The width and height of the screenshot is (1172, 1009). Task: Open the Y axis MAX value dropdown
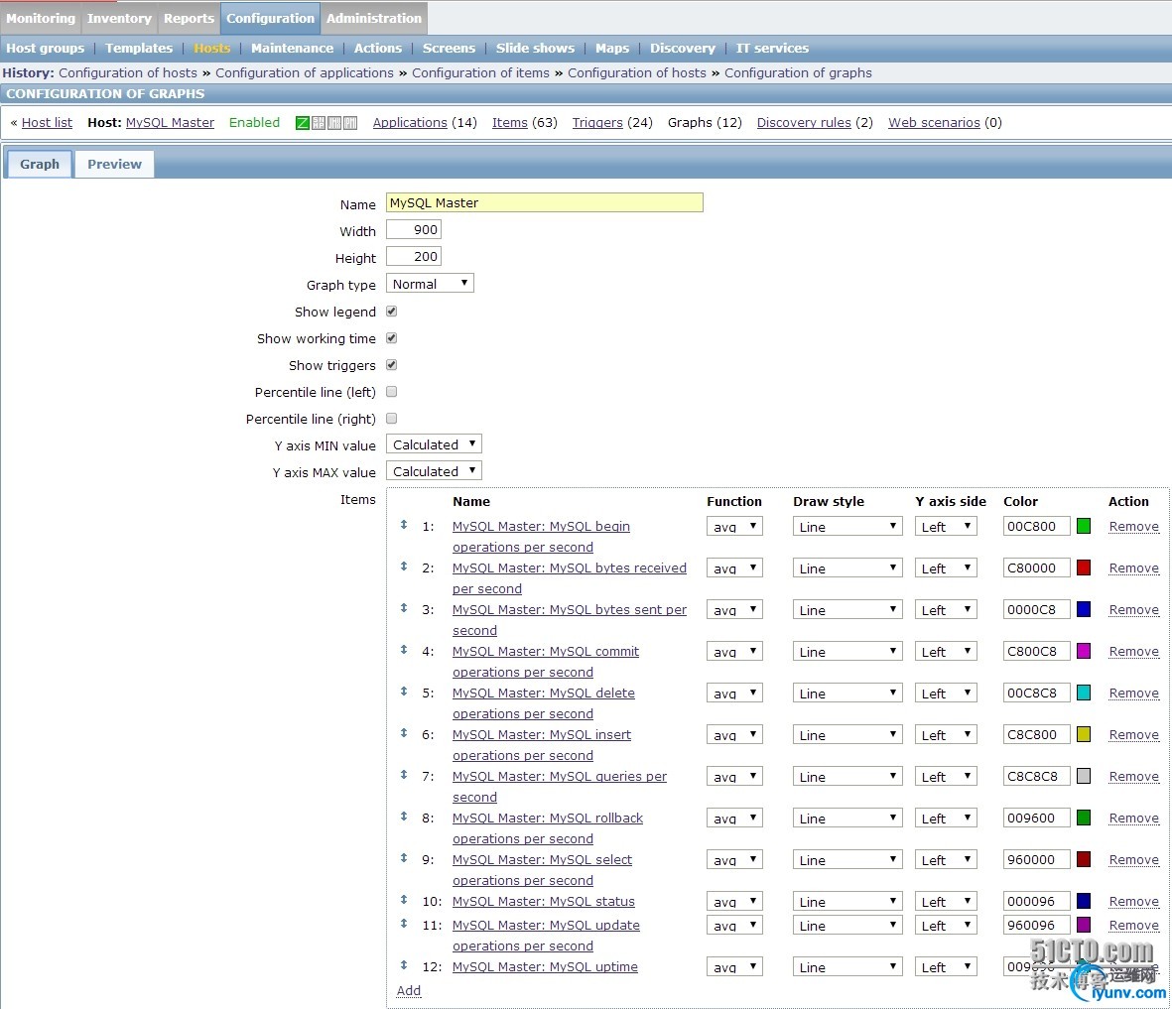point(434,471)
